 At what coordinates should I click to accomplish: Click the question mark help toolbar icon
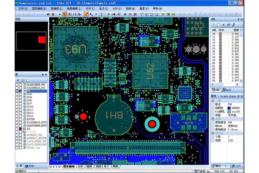96,14
